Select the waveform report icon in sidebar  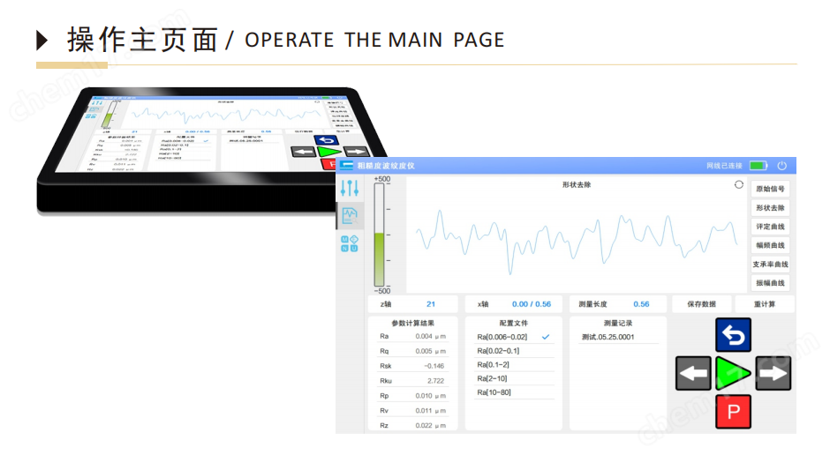tap(350, 215)
